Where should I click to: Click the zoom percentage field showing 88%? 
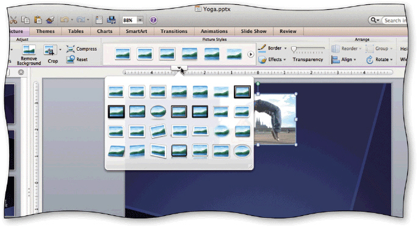click(x=129, y=20)
